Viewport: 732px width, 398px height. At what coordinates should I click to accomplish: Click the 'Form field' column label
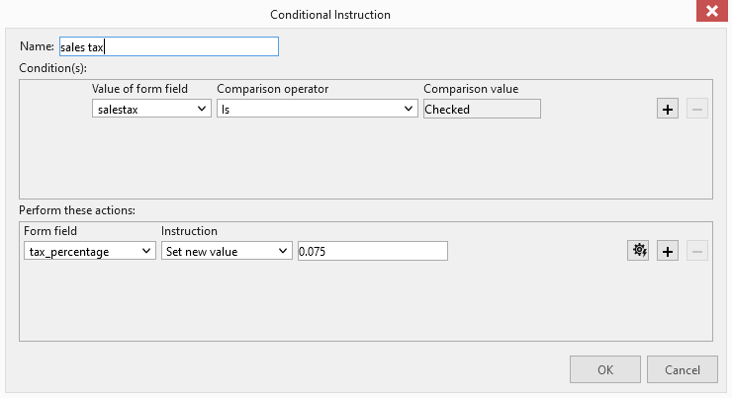click(x=50, y=231)
